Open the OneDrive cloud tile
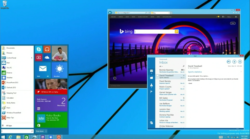Viewport: 250px width, 139px height. (47, 57)
